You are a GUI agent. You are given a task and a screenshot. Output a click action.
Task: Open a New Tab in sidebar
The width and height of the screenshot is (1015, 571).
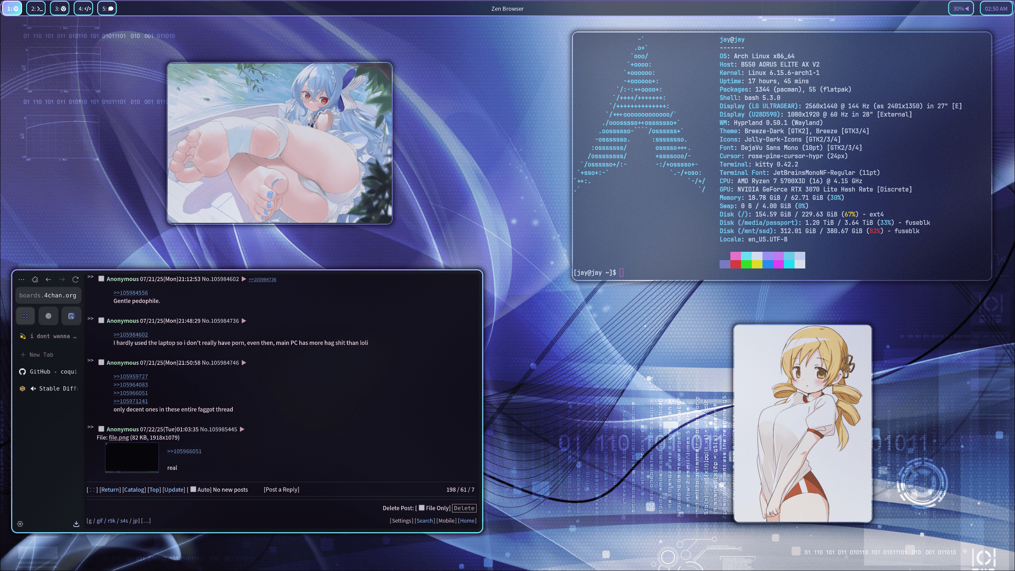(48, 355)
